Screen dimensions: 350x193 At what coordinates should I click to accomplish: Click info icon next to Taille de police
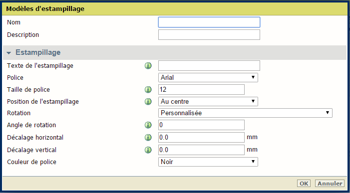coord(148,90)
